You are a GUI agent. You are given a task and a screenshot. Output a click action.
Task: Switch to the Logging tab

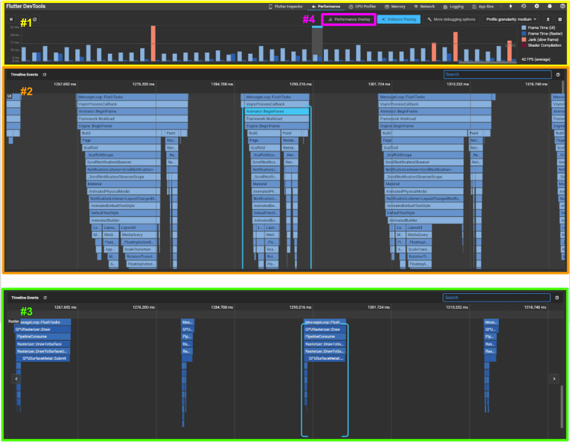453,7
